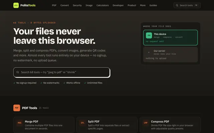Click the '68 TOOLS · 0 BYTES UPLOADED' text

point(34,23)
